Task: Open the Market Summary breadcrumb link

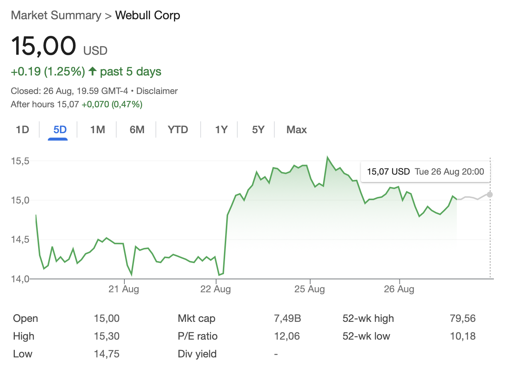Action: coord(56,16)
